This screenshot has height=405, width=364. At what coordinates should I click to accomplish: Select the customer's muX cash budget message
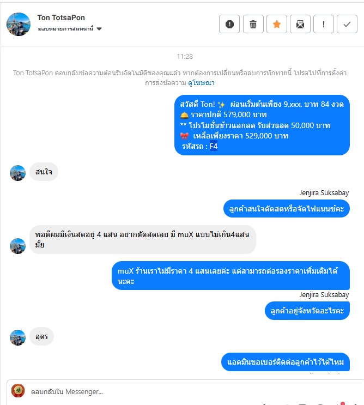tap(143, 239)
